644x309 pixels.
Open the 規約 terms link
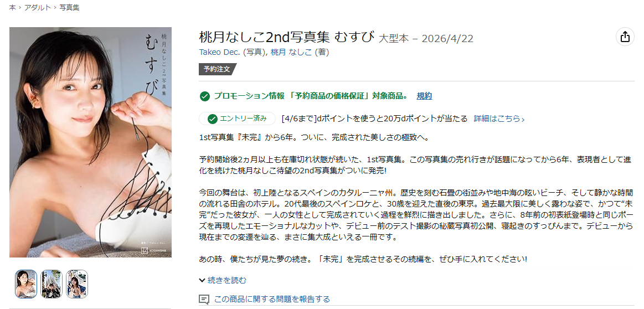[424, 96]
